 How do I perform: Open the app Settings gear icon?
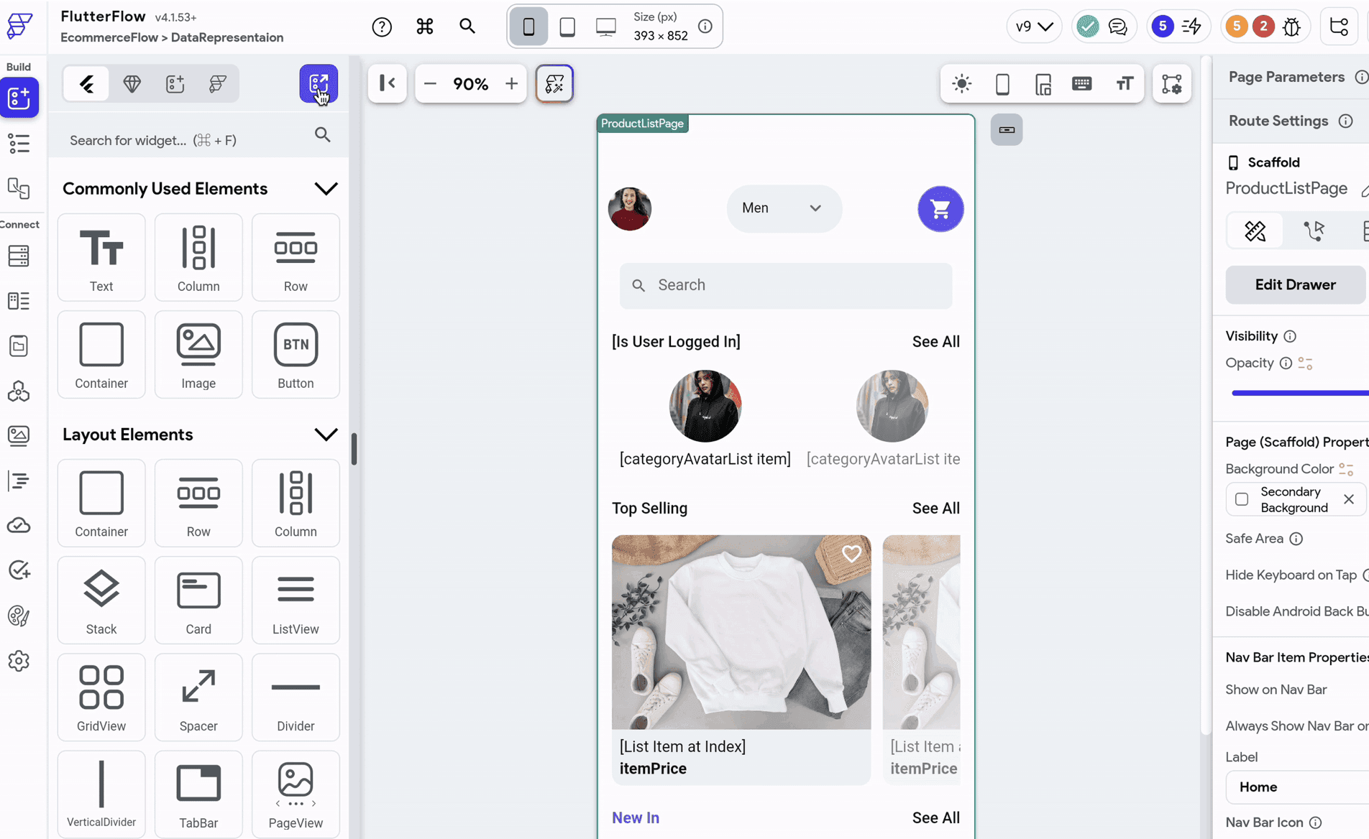(x=19, y=661)
